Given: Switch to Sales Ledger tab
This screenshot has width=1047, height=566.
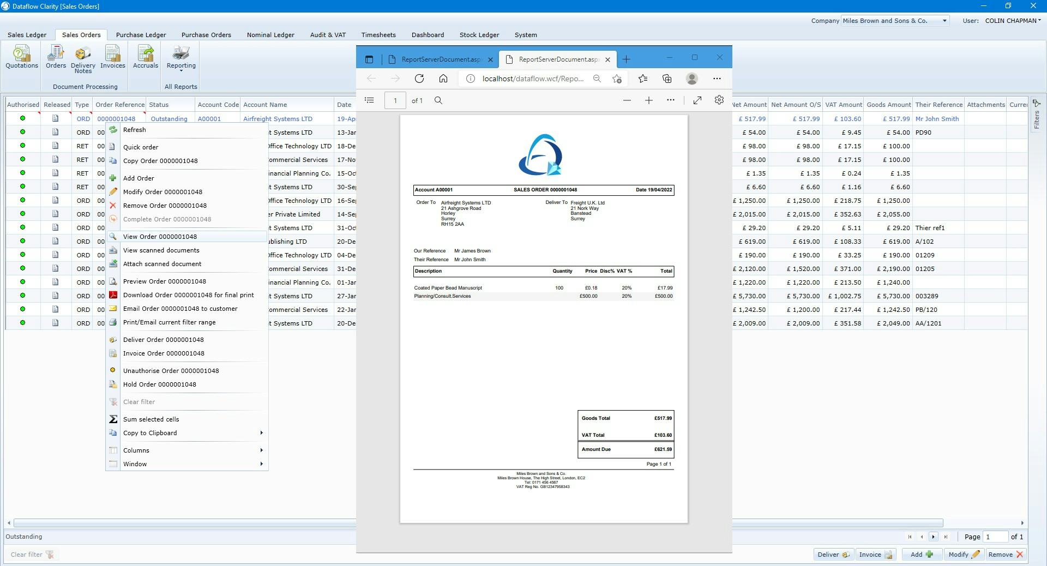Looking at the screenshot, I should 27,35.
